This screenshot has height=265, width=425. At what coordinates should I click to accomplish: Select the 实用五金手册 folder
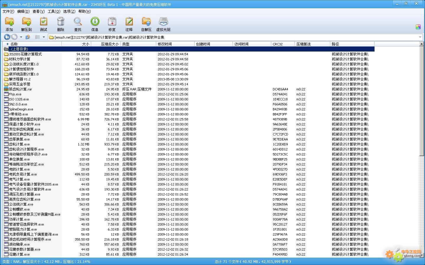tap(19, 84)
